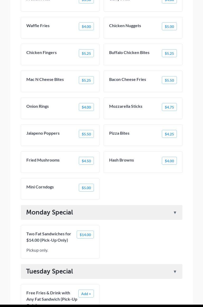Screen dimensions: 203x307
Task: Add Chicken Nuggets for $5.00
Action: 169,27
